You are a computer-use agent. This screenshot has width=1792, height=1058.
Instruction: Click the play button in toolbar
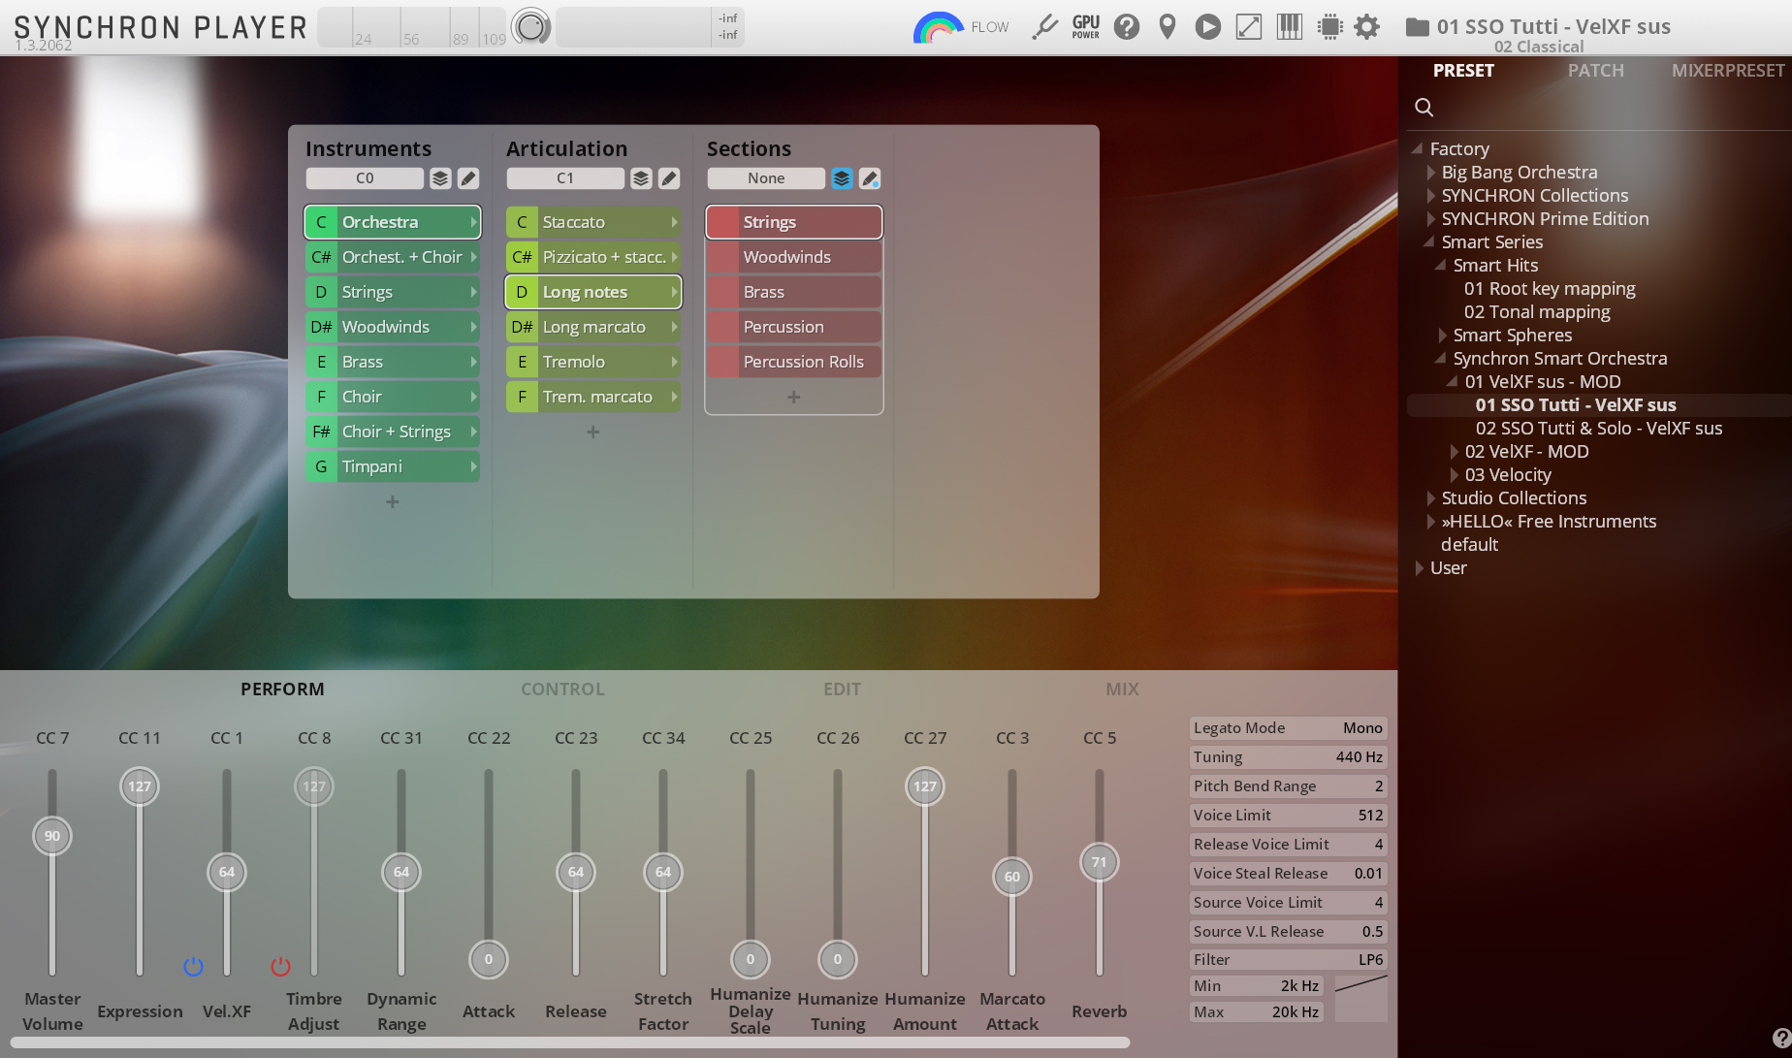tap(1207, 26)
